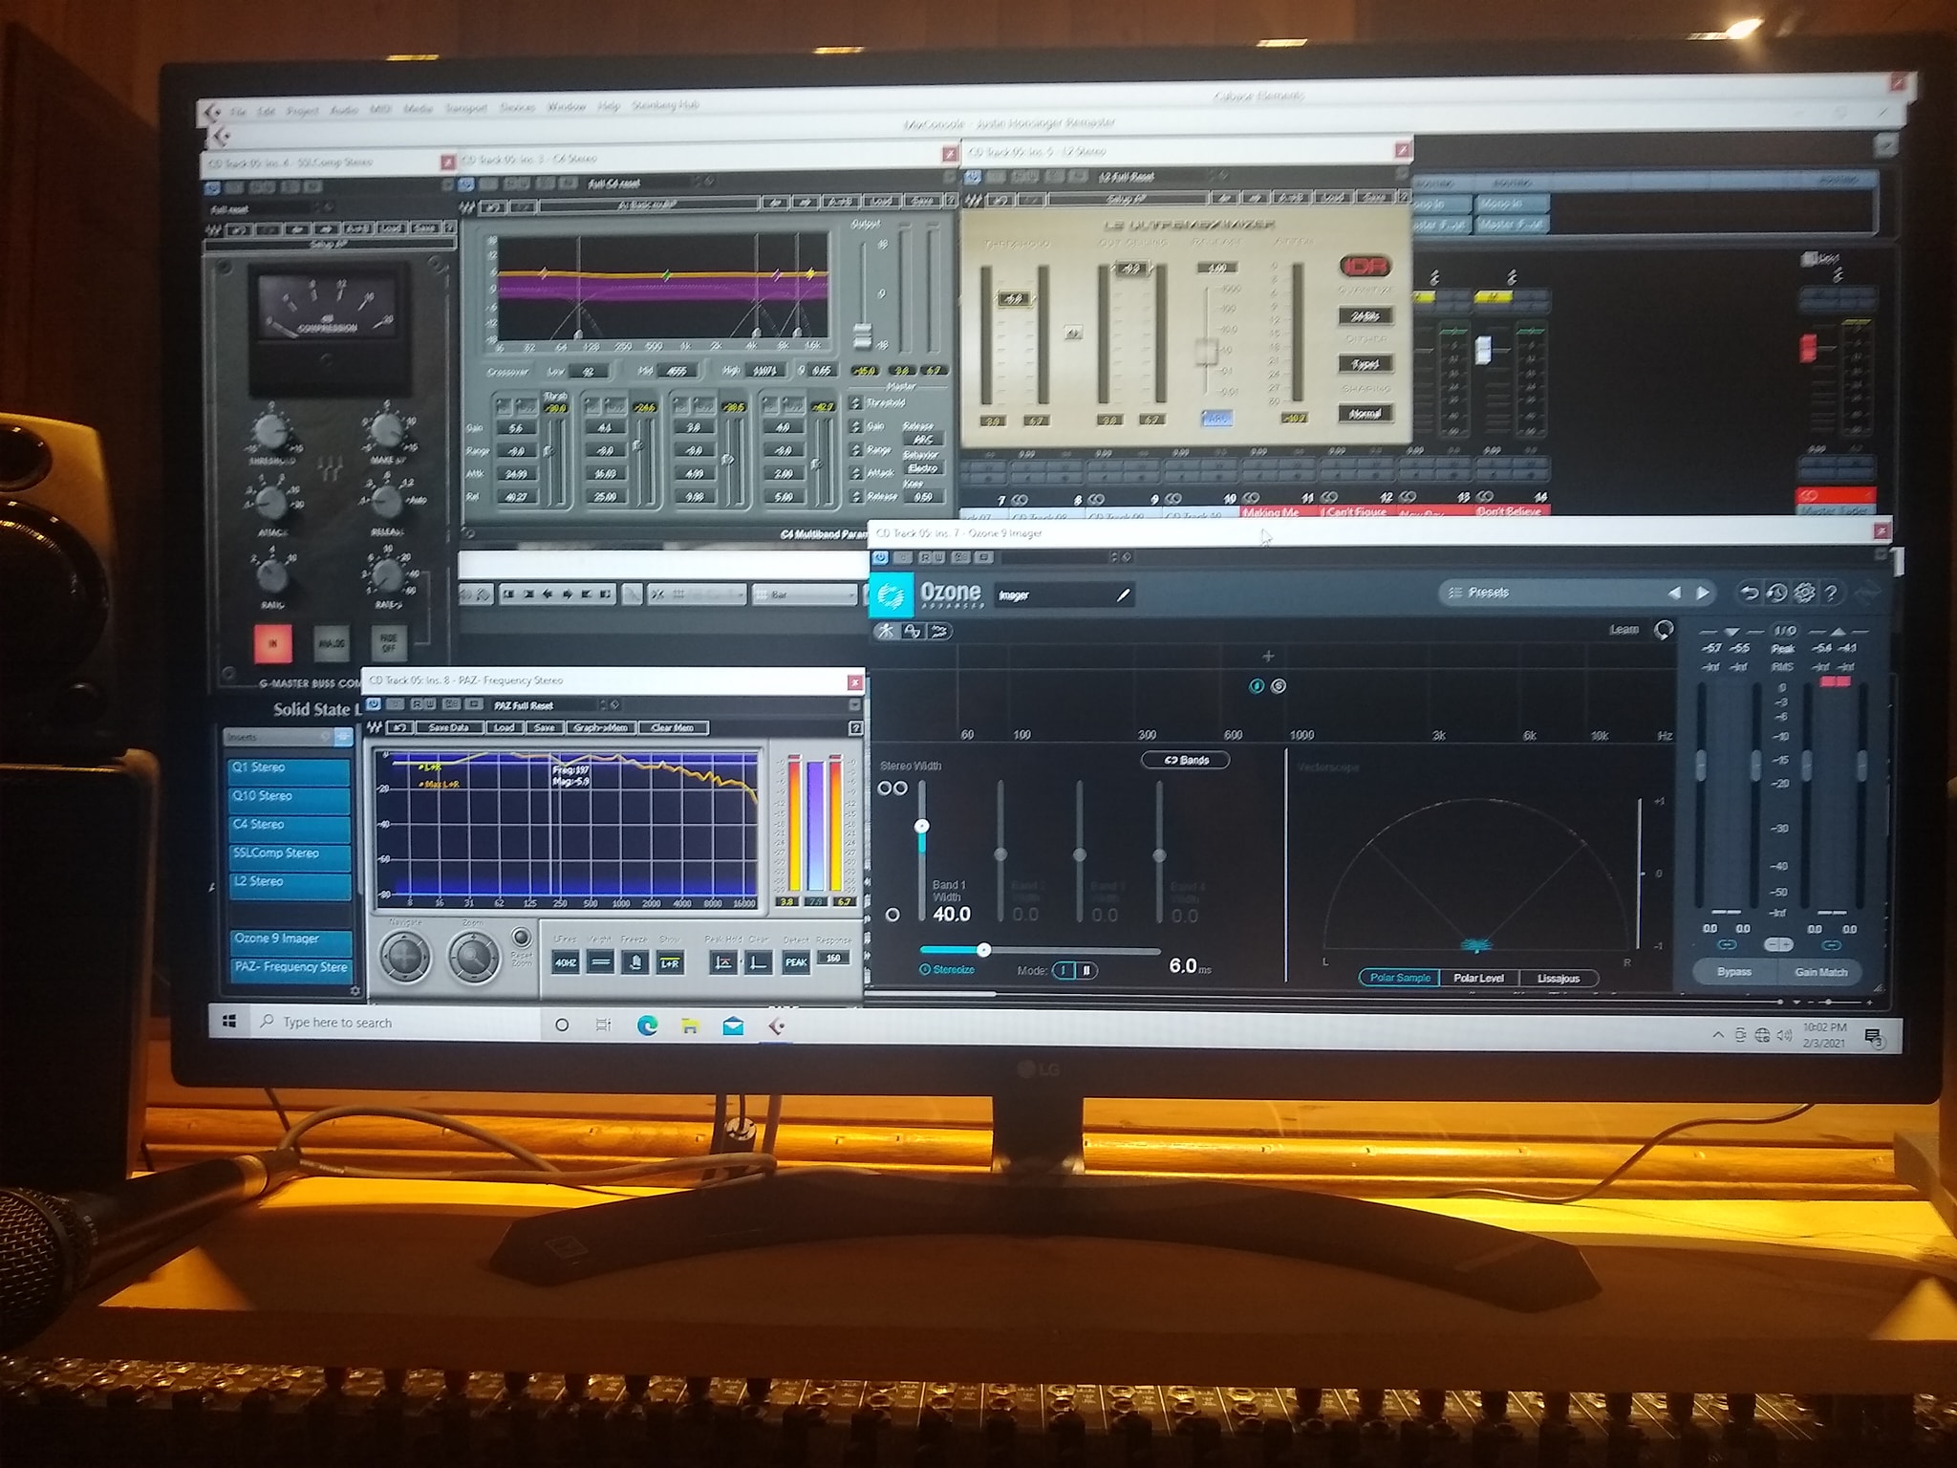This screenshot has height=1468, width=1957.
Task: Open File Explorer from taskbar
Action: [x=689, y=1025]
